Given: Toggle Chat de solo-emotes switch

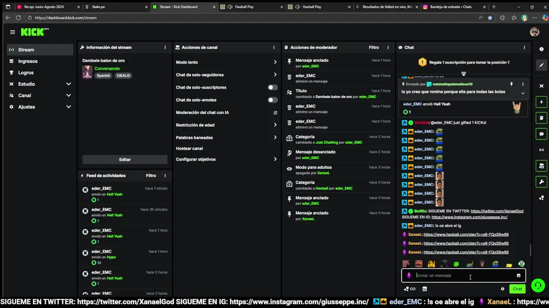Looking at the screenshot, I should [x=273, y=100].
